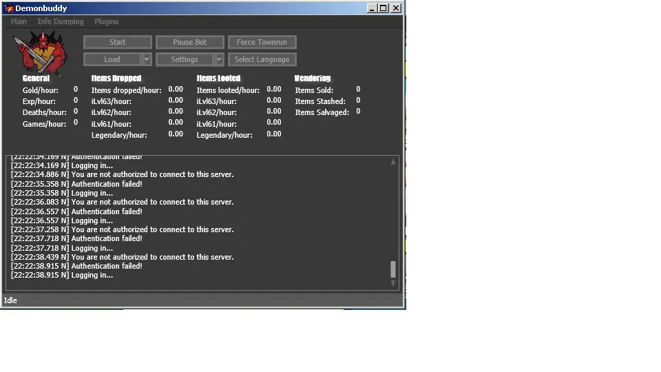Click log line 22:22:38.915 Logging in...
This screenshot has height=372, width=661.
click(62, 276)
